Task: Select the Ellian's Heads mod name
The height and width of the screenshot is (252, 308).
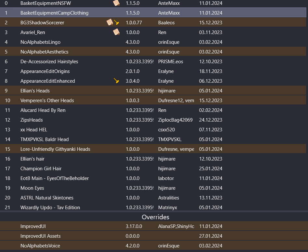Action: (35, 91)
